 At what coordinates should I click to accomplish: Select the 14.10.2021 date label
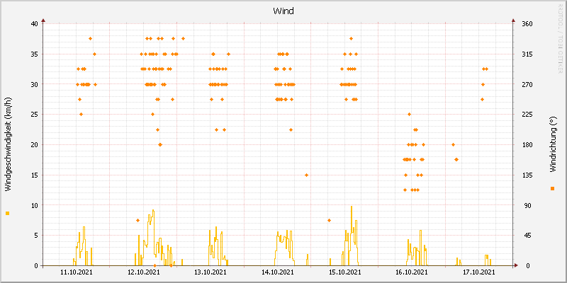[278, 272]
